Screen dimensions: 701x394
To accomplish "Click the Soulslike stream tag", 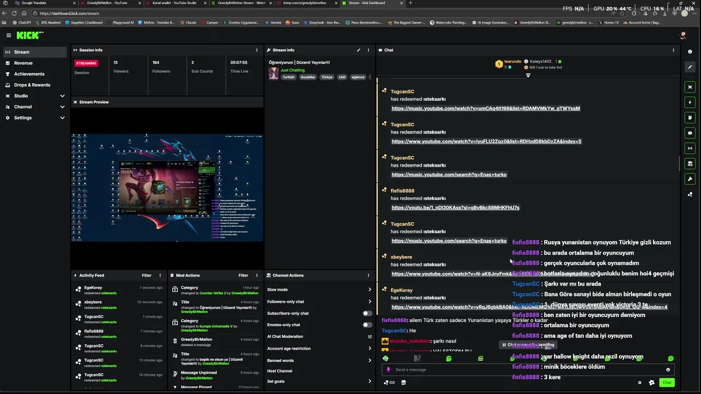I will (308, 77).
